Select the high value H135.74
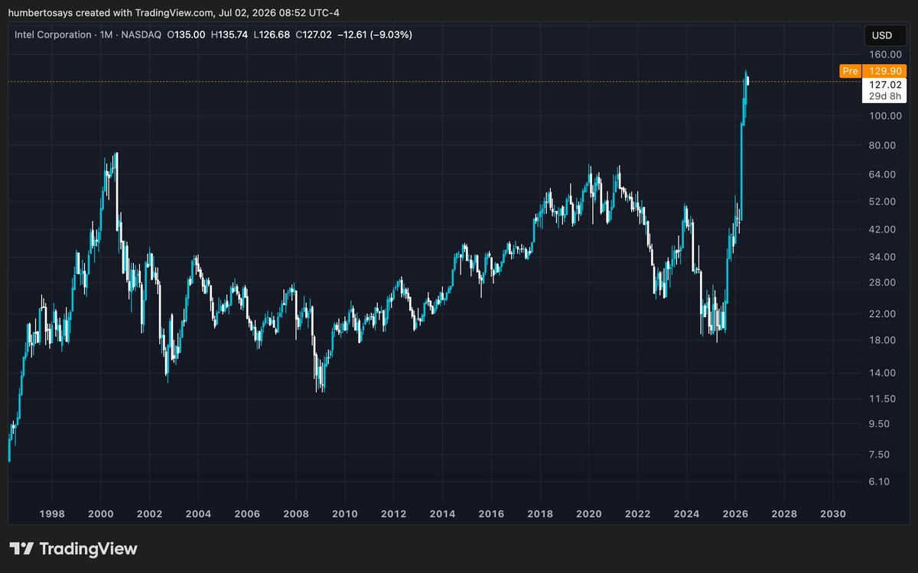918x573 pixels. [231, 35]
